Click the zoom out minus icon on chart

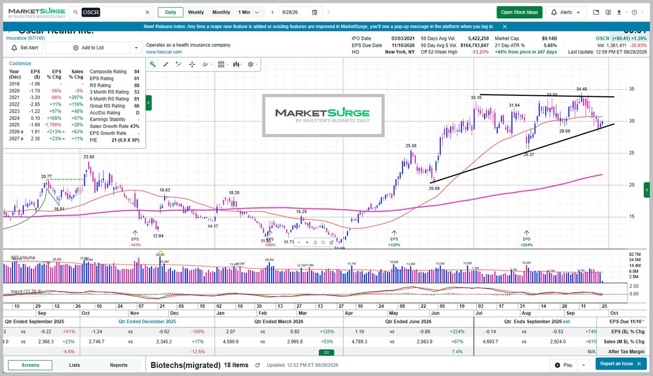pos(298,243)
